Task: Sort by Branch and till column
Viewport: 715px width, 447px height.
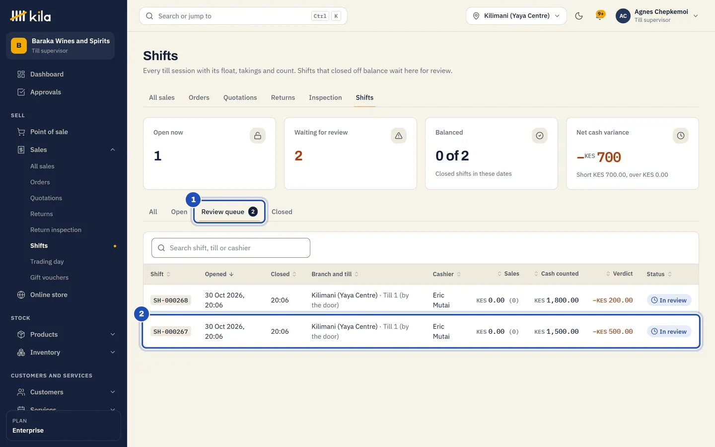Action: tap(335, 274)
